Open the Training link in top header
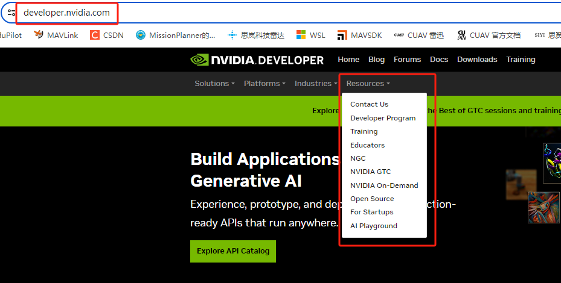The height and width of the screenshot is (283, 561). pyautogui.click(x=521, y=60)
